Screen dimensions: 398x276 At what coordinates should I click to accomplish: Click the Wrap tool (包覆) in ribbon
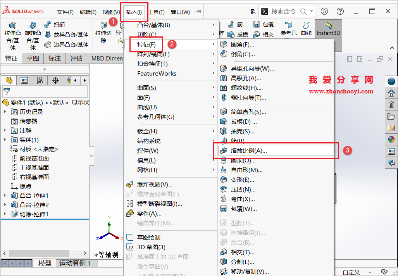(264, 24)
